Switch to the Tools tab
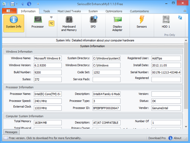Image resolution: width=190 pixels, height=143 pixels. pyautogui.click(x=47, y=11)
